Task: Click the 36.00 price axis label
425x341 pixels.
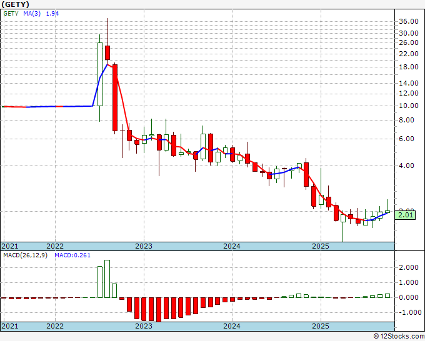Action: tap(409, 21)
